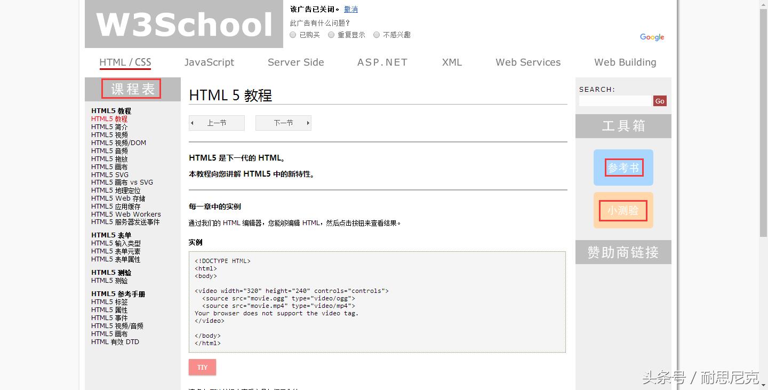The image size is (768, 390).
Task: Click the SEARCH input field
Action: coord(615,101)
